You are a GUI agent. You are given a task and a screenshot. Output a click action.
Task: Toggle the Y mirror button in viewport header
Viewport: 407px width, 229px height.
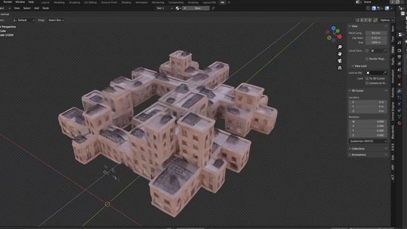pos(366,20)
